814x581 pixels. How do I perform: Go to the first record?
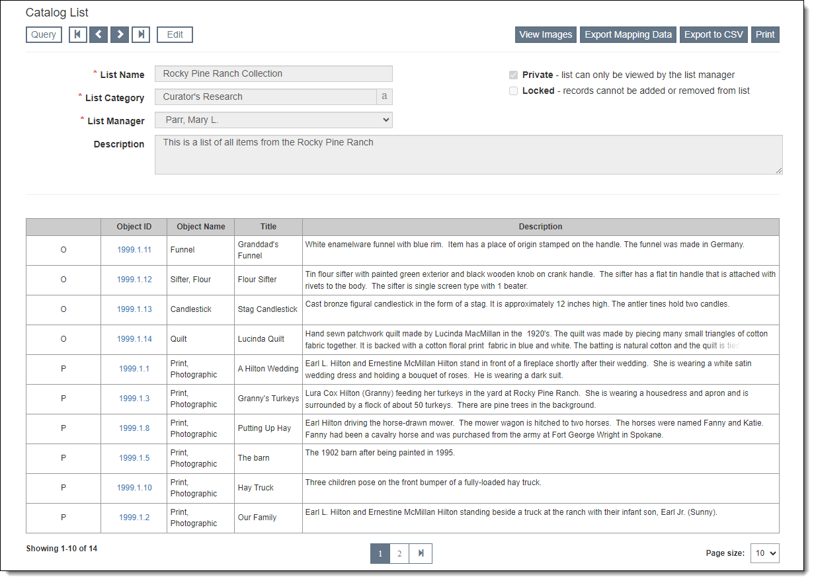click(78, 34)
